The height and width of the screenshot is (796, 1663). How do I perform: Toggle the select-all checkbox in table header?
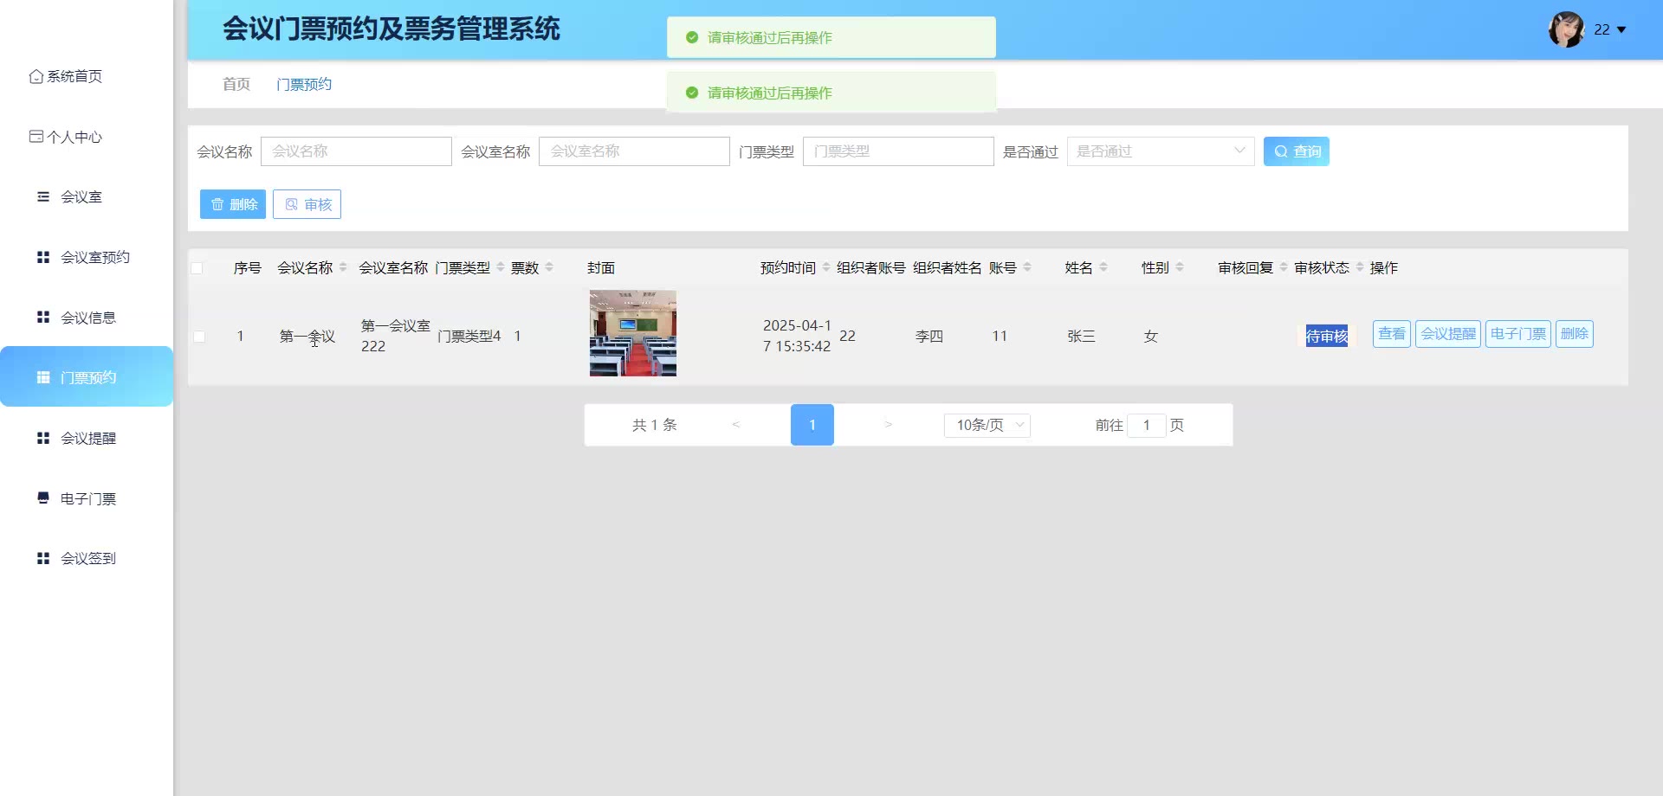pos(197,268)
